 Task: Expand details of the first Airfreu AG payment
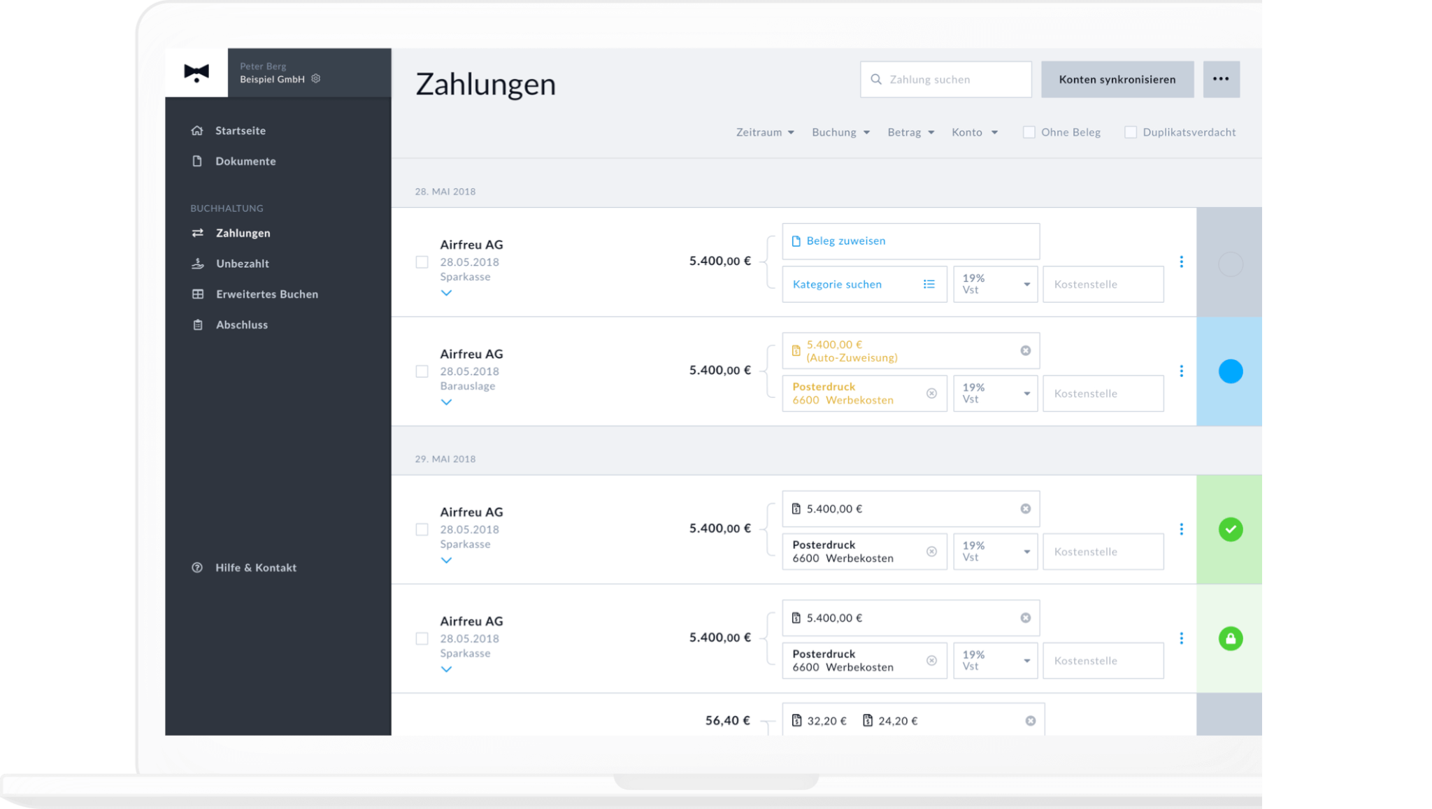446,293
